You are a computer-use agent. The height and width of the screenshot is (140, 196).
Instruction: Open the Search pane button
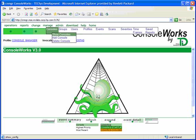tap(46, 14)
